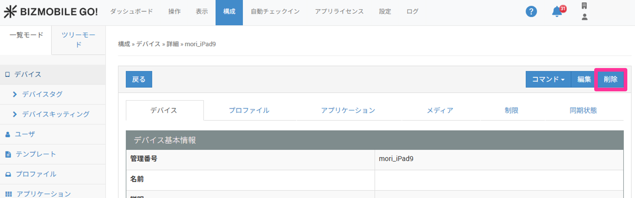Image resolution: width=635 pixels, height=198 pixels.
Task: Click the help question mark icon
Action: pyautogui.click(x=531, y=12)
